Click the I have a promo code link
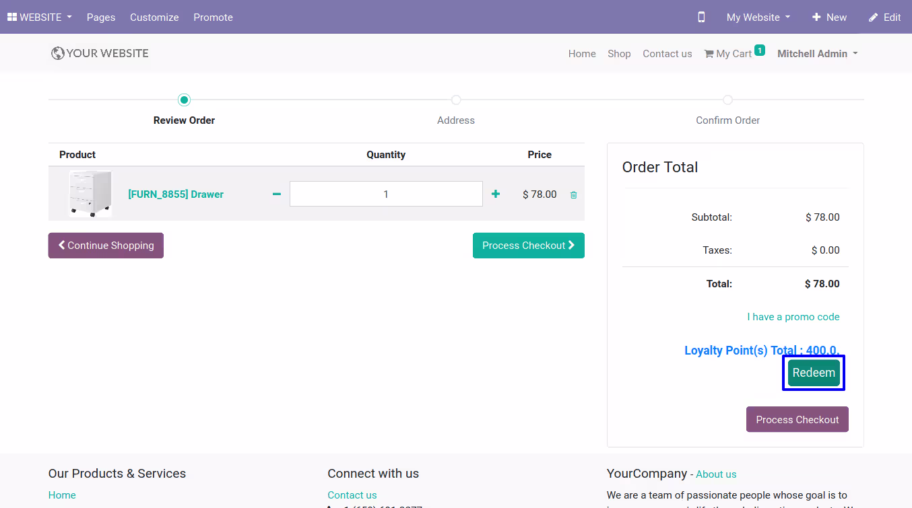 (793, 317)
